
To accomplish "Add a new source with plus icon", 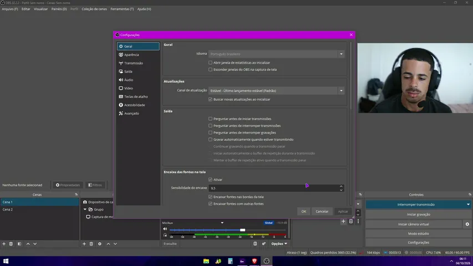I will (x=84, y=244).
